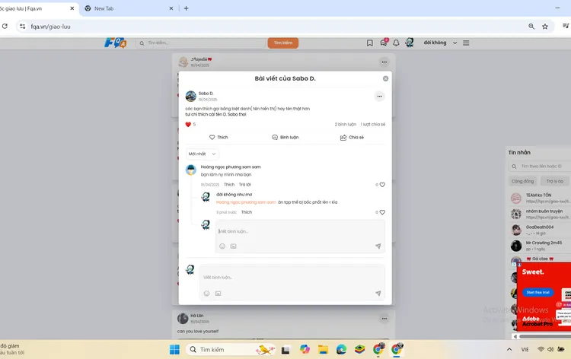Open the bookmark icon in the site header
Image resolution: width=571 pixels, height=359 pixels.
370,43
